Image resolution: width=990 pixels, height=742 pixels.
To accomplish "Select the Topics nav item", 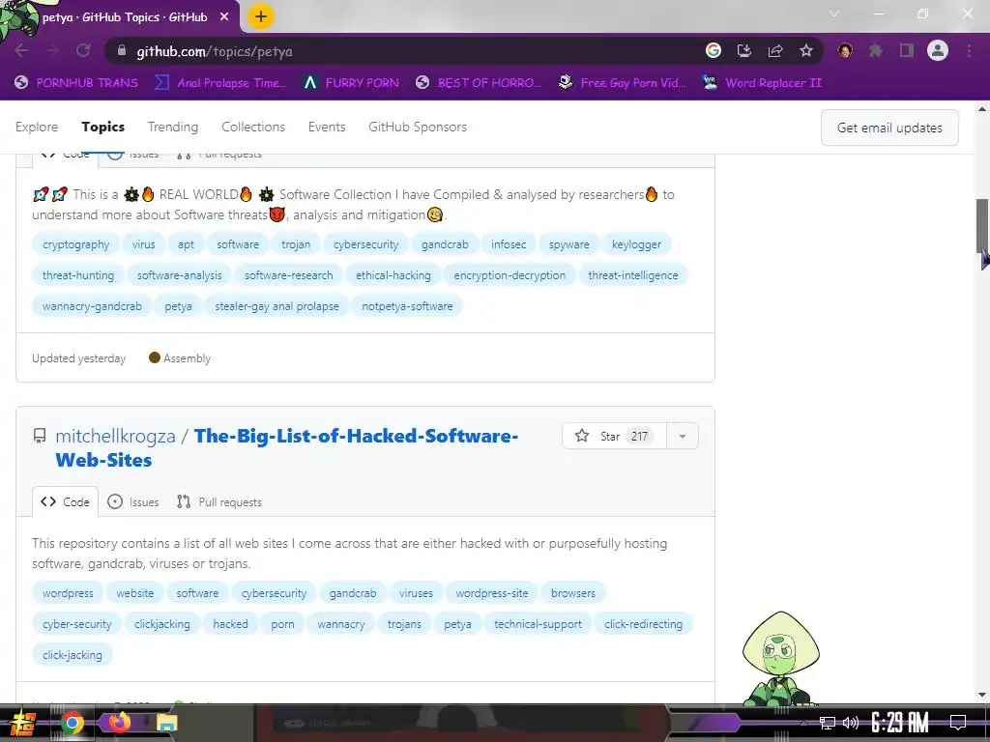I will coord(102,127).
